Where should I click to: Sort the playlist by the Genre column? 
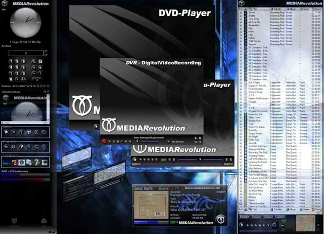[x=305, y=9]
